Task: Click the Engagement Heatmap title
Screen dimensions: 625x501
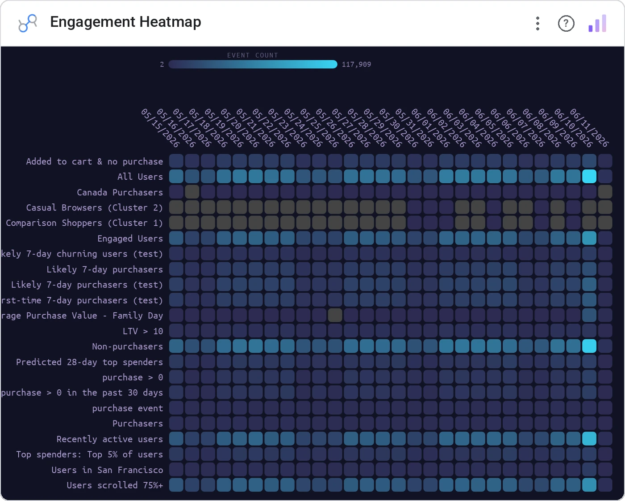Action: (x=125, y=22)
